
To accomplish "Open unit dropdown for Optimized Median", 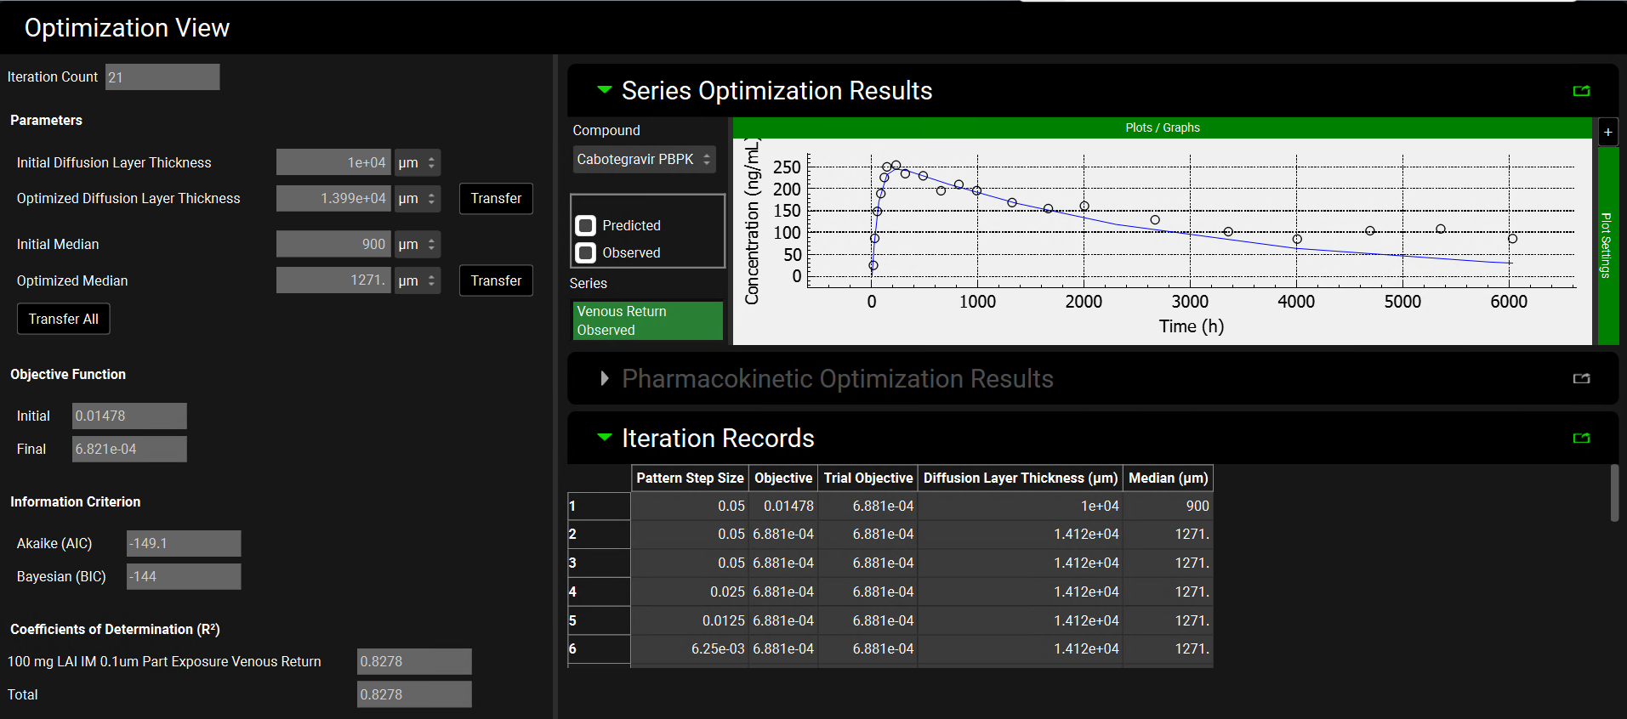I will [x=418, y=280].
